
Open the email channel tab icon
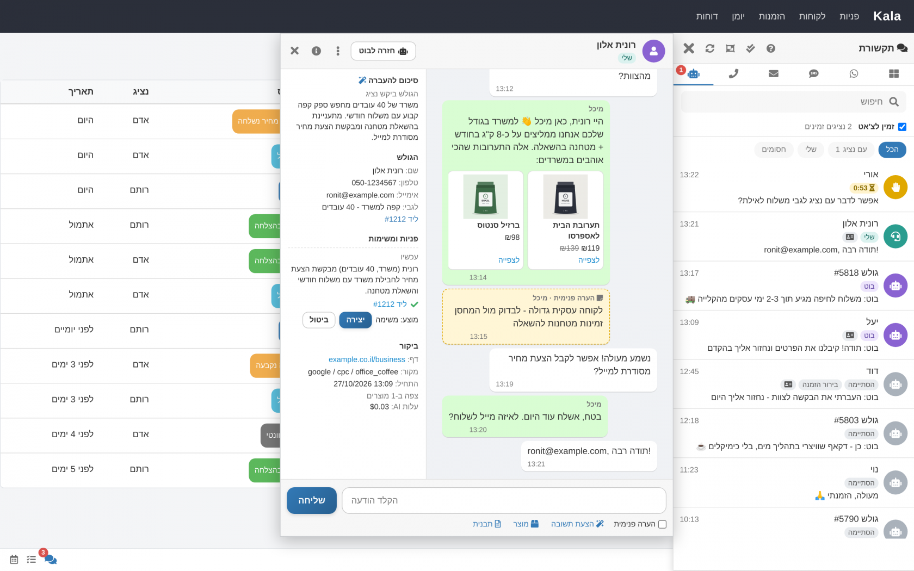[x=774, y=73]
